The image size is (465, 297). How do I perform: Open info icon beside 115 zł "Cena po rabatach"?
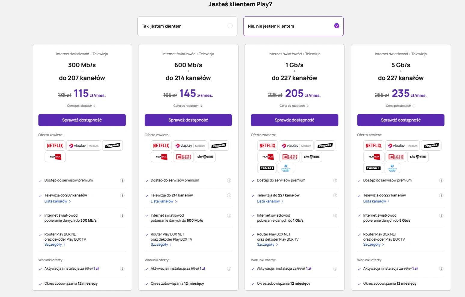click(x=95, y=106)
